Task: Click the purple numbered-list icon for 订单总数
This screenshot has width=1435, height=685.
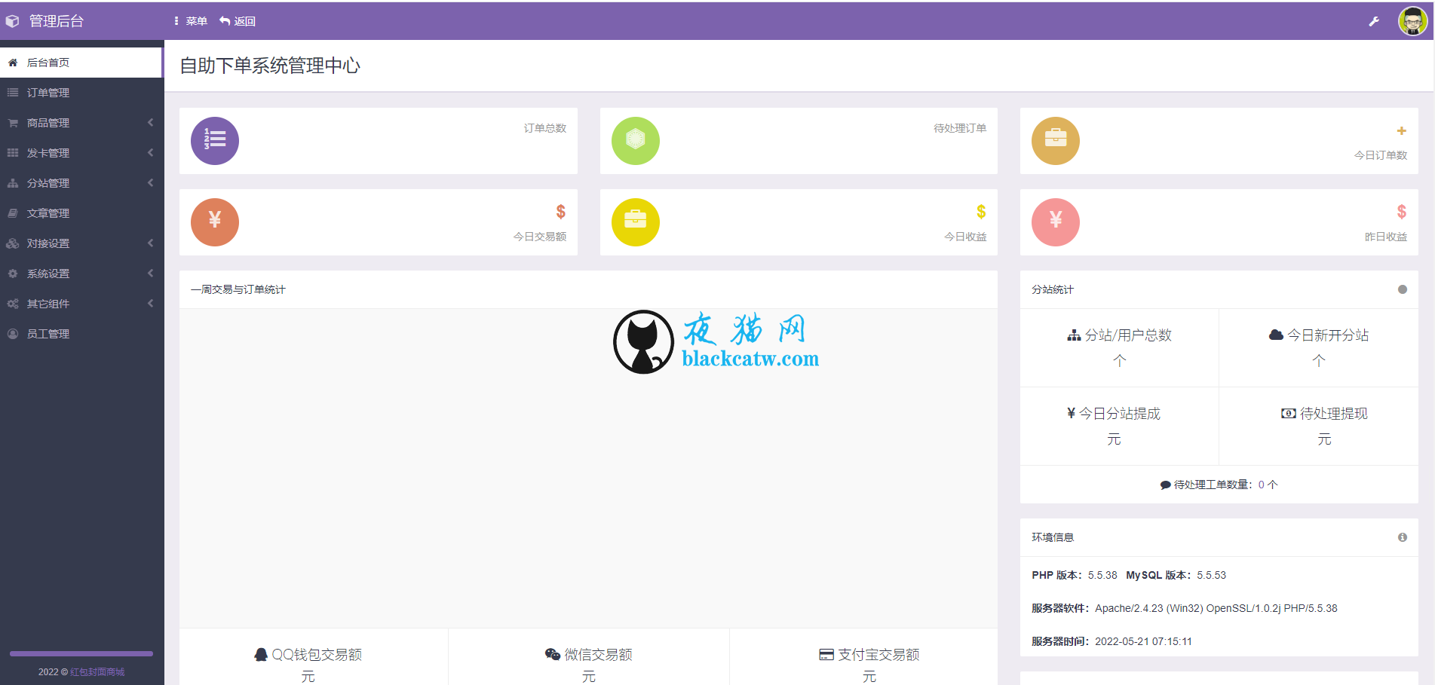Action: coord(215,141)
